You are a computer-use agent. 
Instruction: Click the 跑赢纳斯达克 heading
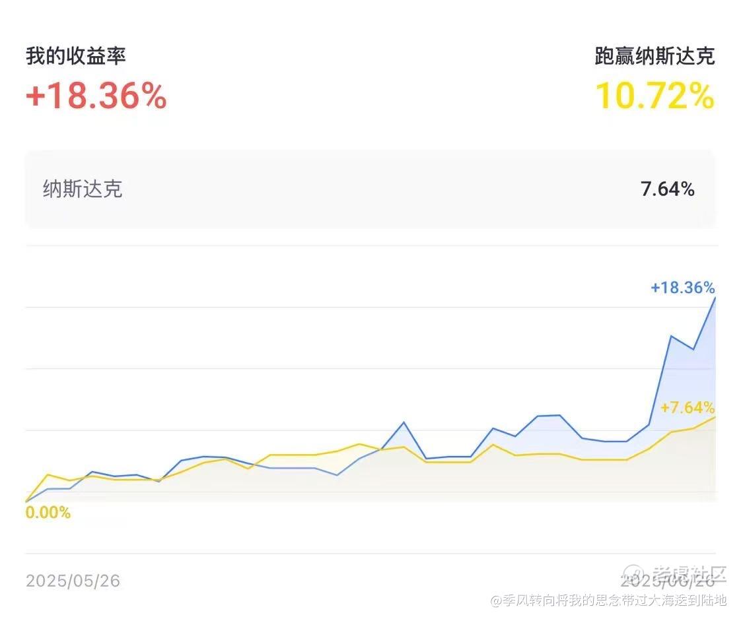pyautogui.click(x=655, y=55)
